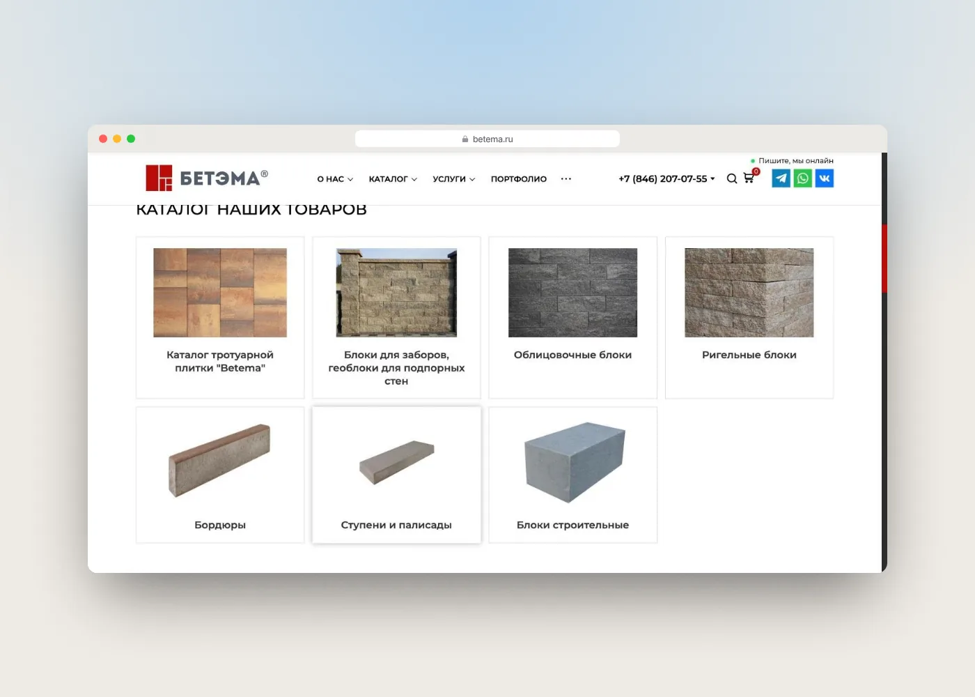Click the red browser close button

click(103, 139)
